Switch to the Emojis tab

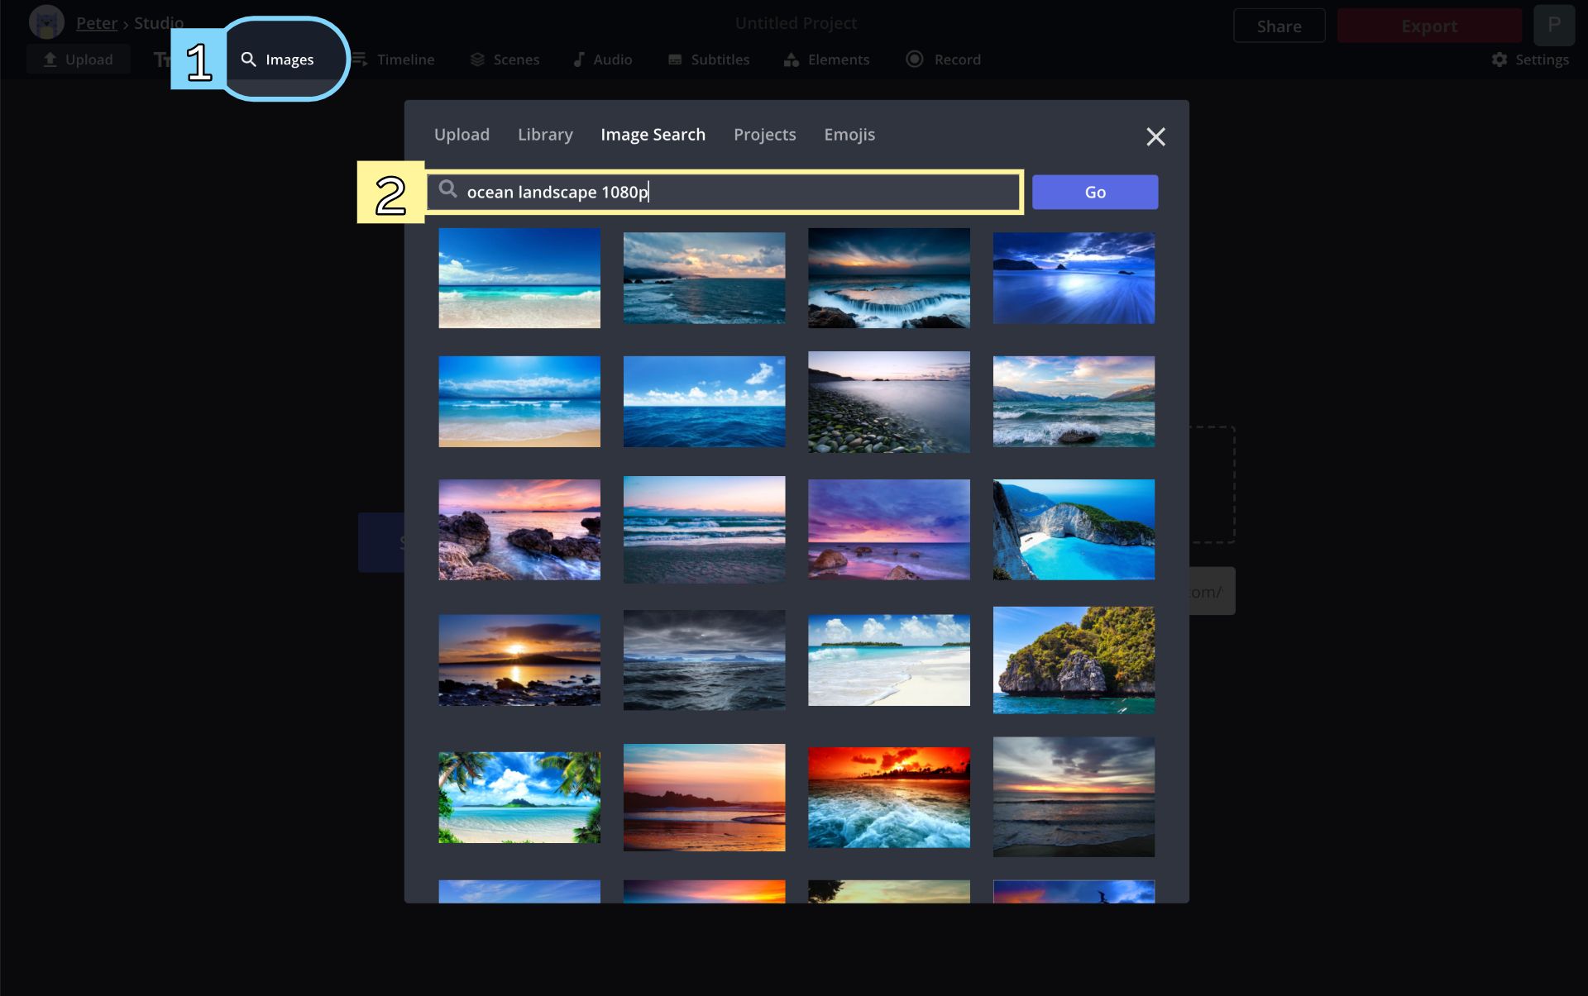click(849, 135)
